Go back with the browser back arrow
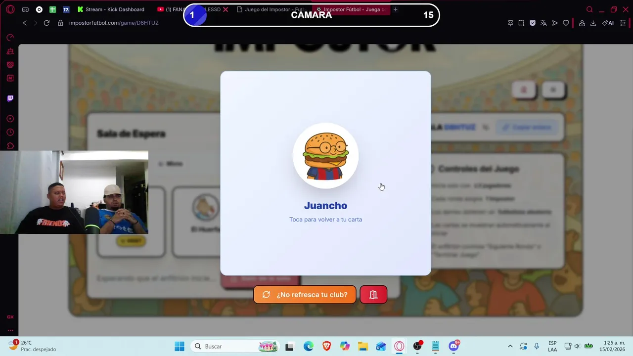 [x=25, y=23]
